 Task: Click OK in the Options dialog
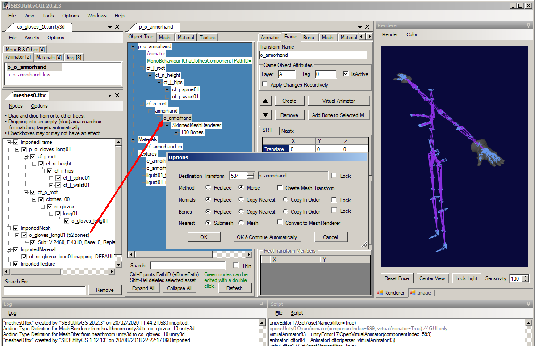204,237
